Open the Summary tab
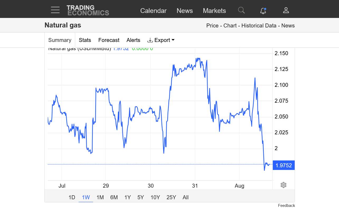339x209 pixels. coord(60,40)
